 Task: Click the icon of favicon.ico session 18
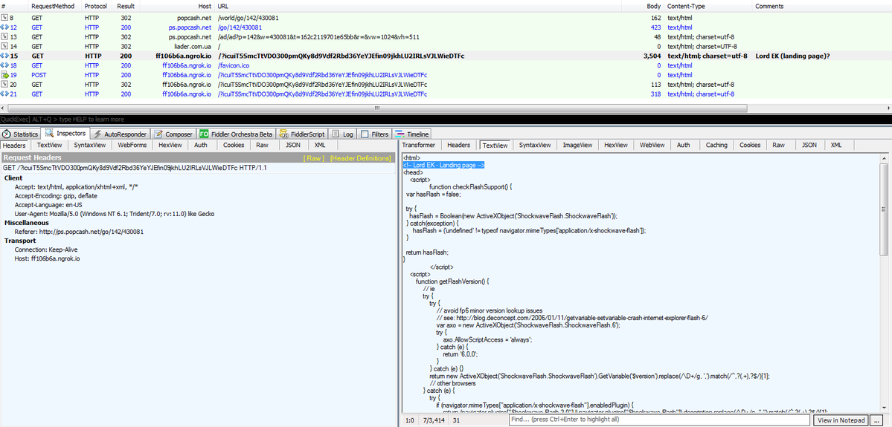5,65
